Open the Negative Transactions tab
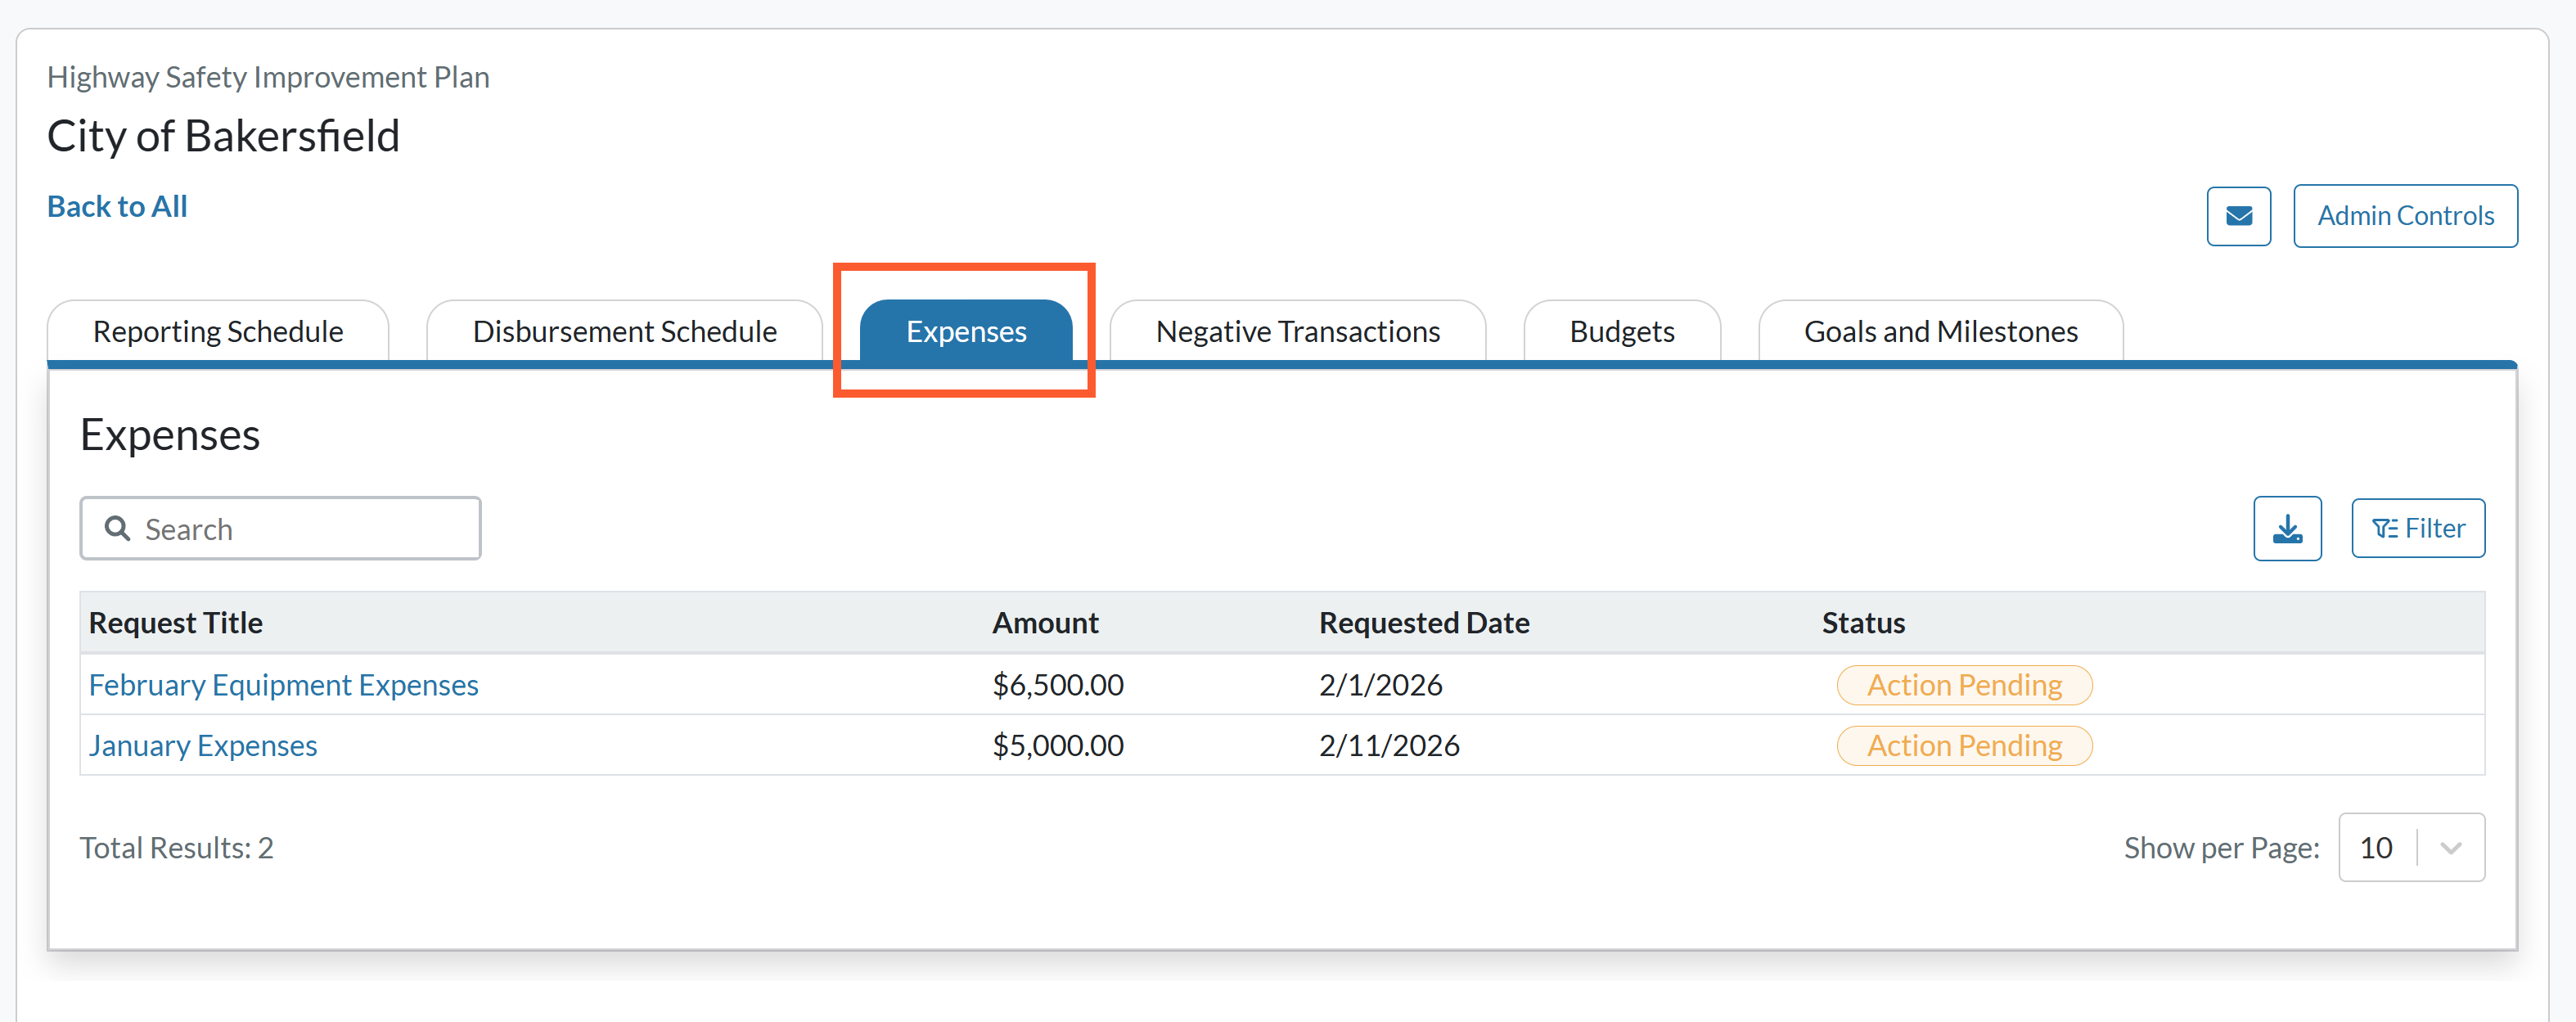Screen dimensions: 2576x1022 1297,331
